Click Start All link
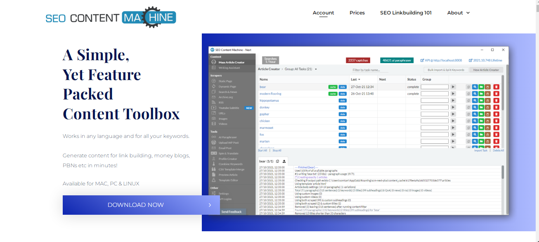The width and height of the screenshot is (539, 242). pos(262,151)
